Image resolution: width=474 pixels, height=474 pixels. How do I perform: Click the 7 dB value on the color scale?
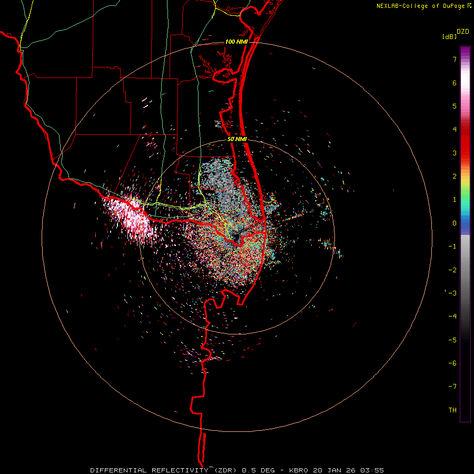[455, 59]
